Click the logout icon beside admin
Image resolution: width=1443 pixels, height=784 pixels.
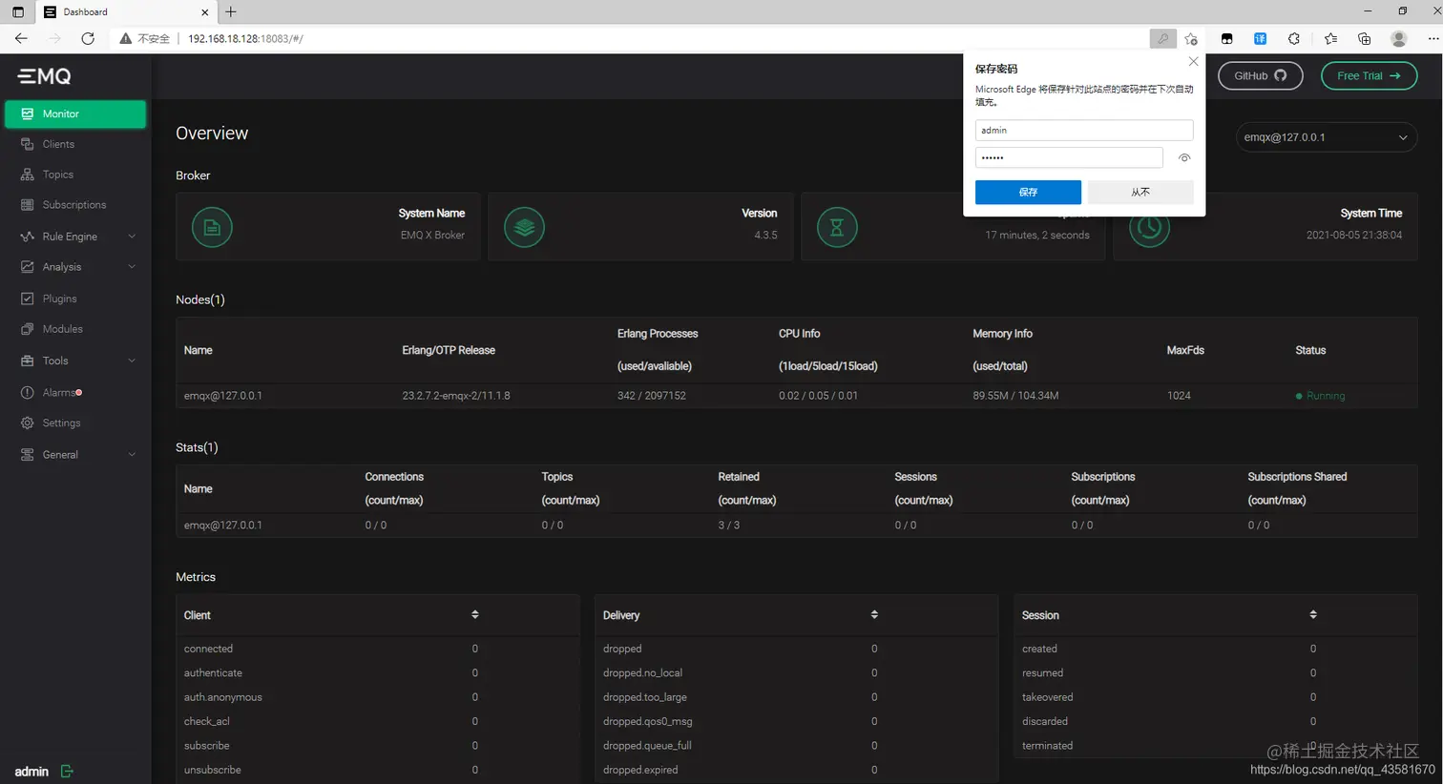(67, 771)
